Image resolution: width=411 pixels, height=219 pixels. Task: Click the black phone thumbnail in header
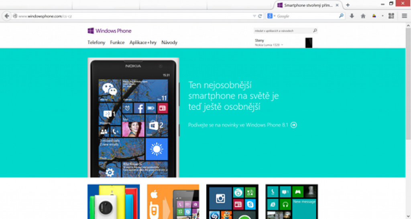coord(309,43)
